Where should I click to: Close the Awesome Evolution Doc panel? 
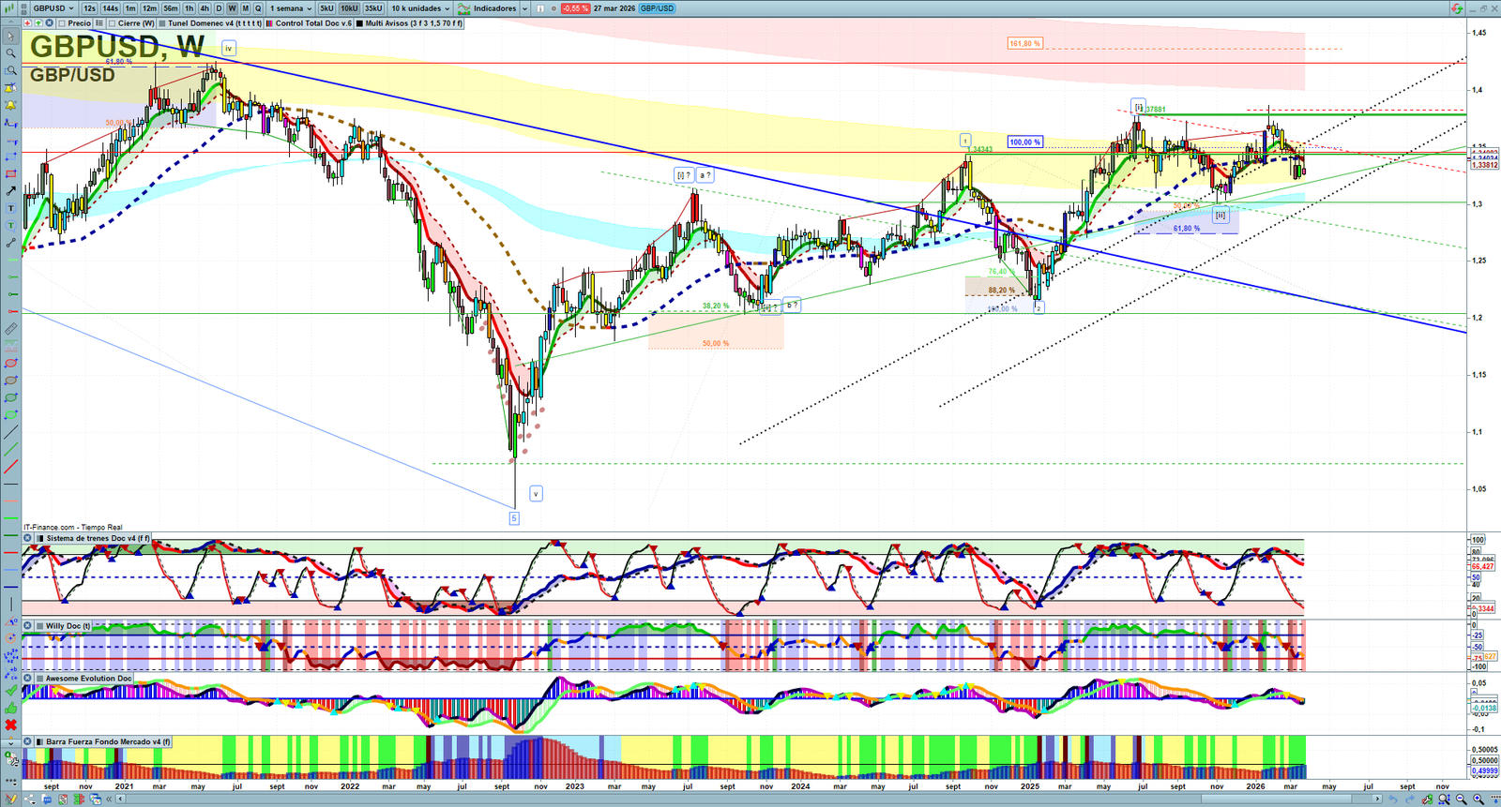(28, 678)
